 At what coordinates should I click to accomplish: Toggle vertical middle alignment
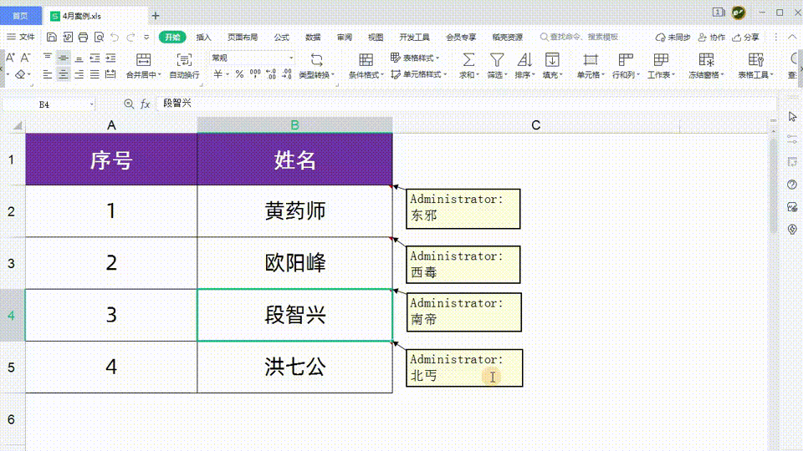coord(64,58)
